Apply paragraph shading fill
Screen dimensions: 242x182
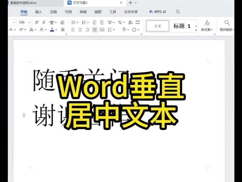pos(124,29)
